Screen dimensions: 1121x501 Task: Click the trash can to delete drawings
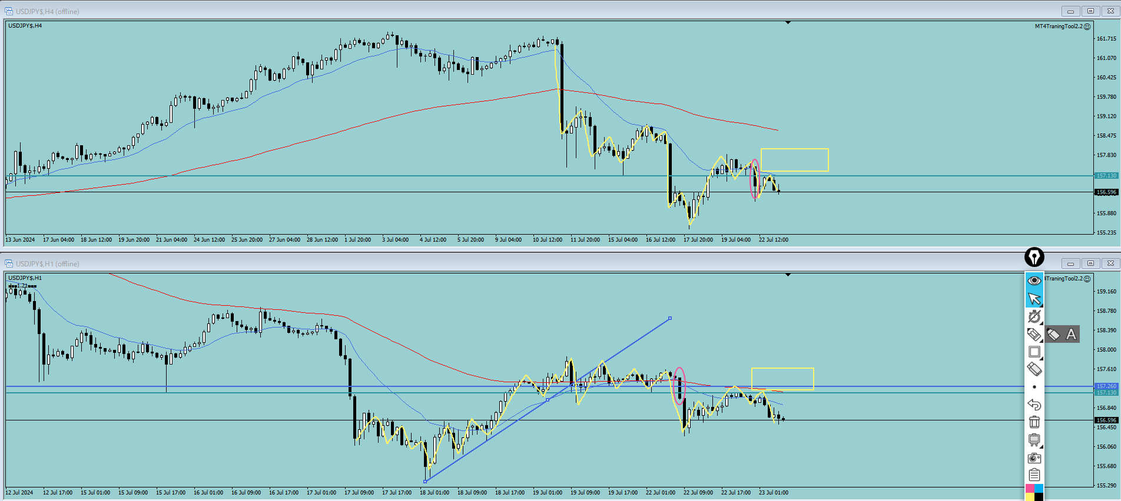1034,422
